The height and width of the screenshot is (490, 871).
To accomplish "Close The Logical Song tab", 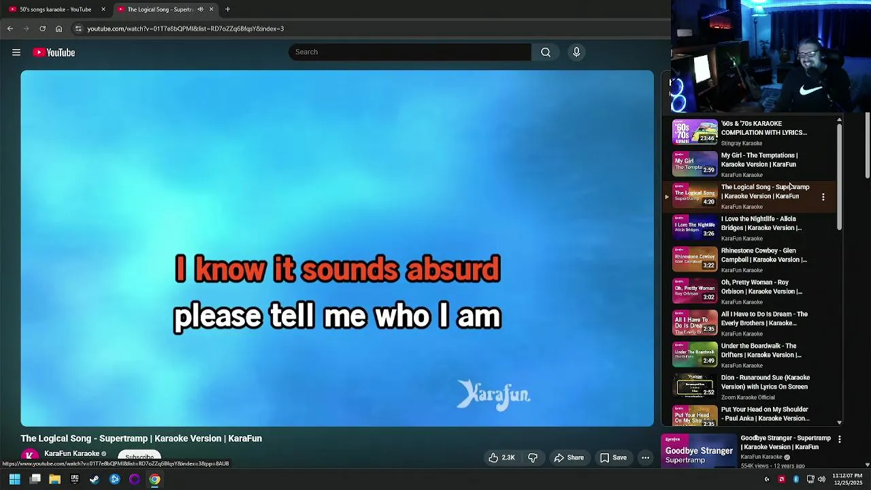I will pos(211,10).
